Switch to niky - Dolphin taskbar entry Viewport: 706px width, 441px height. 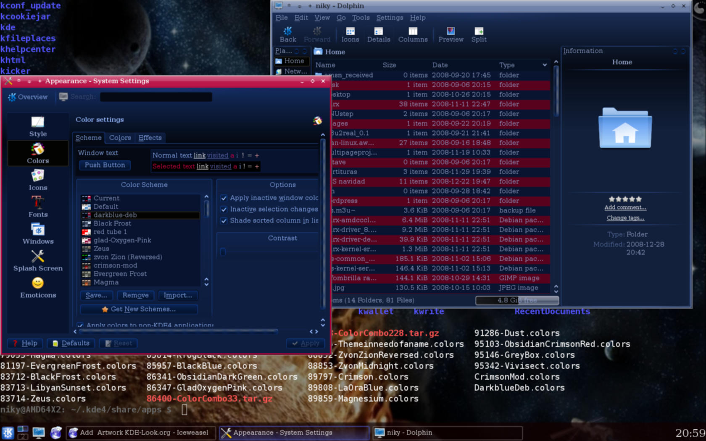point(447,433)
